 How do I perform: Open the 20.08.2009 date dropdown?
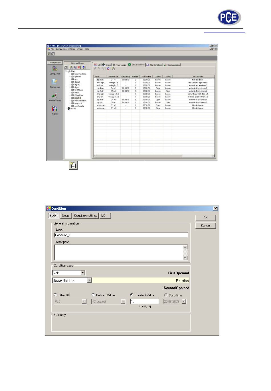point(184,301)
